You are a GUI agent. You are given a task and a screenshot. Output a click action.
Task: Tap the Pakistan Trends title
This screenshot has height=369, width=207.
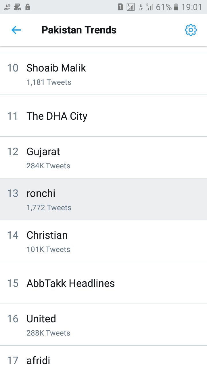tap(79, 30)
